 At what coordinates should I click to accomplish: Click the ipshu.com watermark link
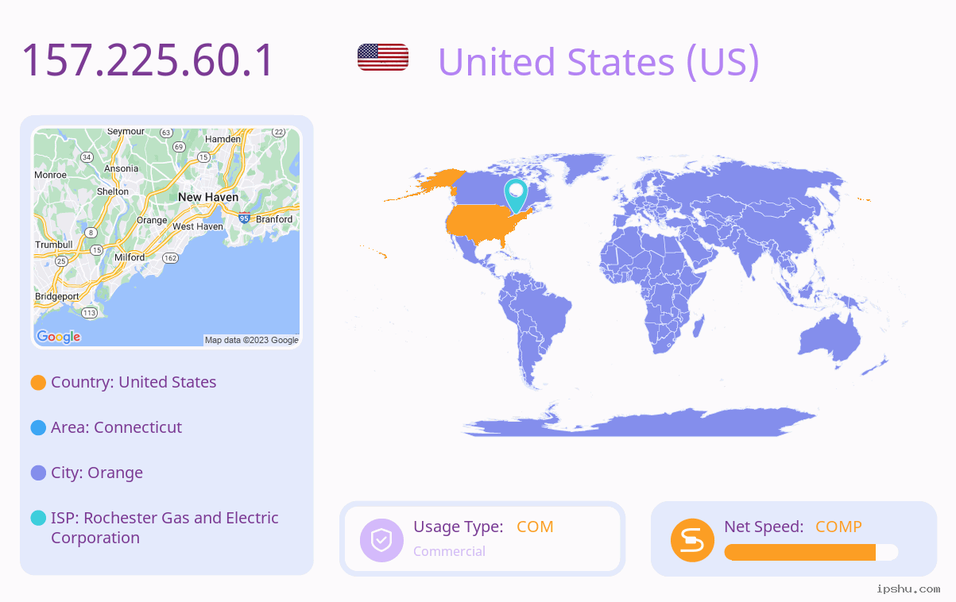coord(908,588)
